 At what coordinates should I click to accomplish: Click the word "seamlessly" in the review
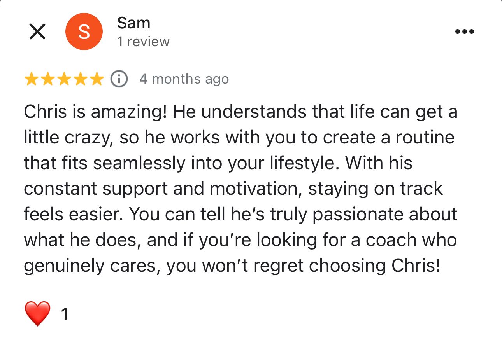(139, 164)
